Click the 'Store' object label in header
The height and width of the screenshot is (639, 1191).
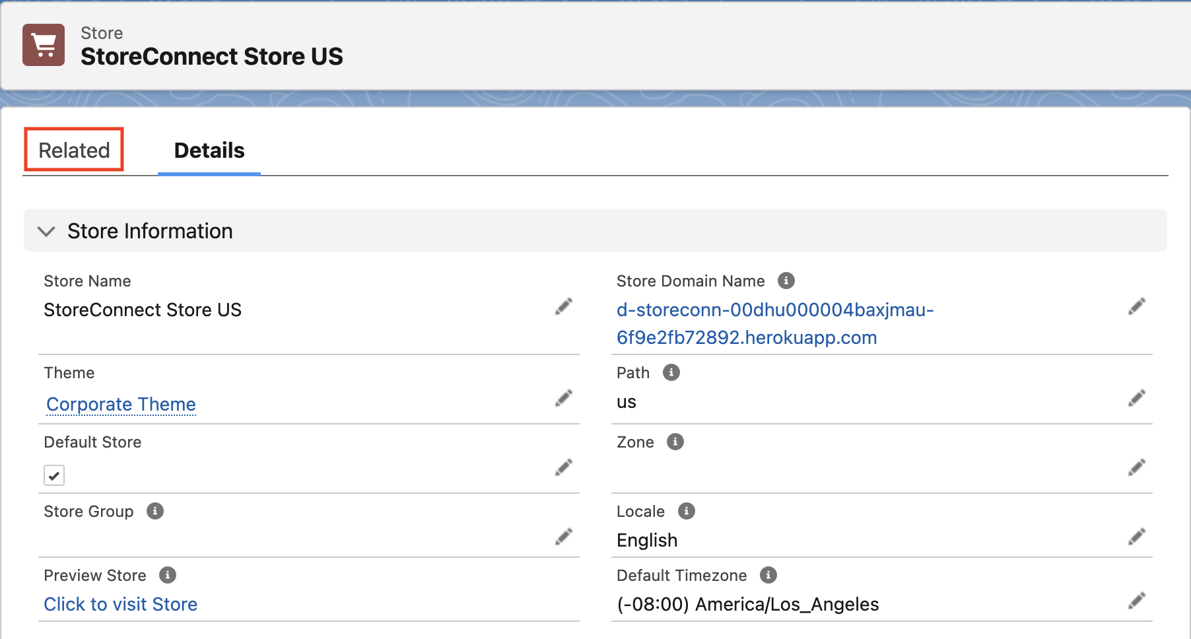pyautogui.click(x=102, y=33)
